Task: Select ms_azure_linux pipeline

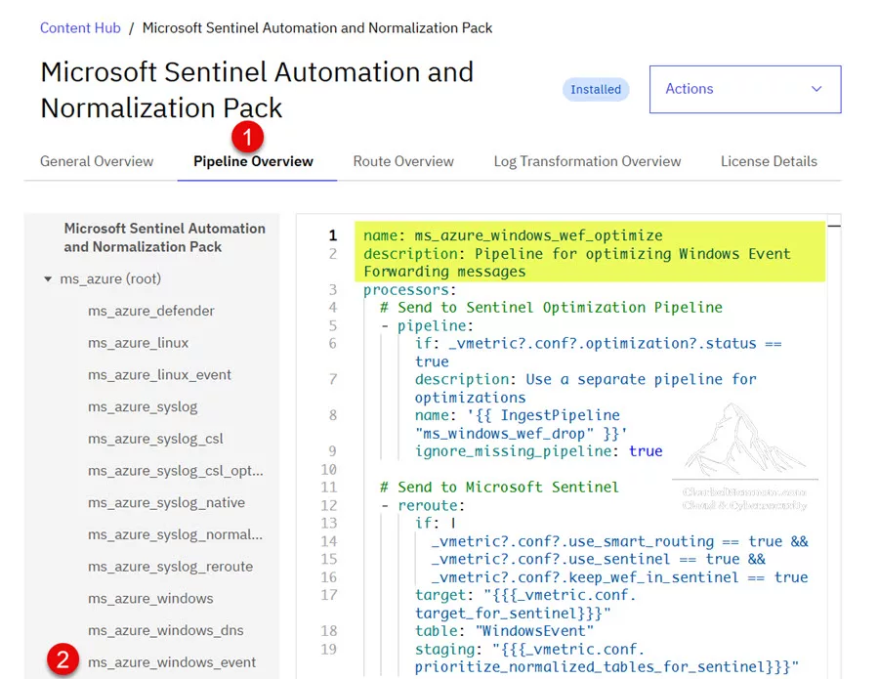Action: pyautogui.click(x=138, y=343)
